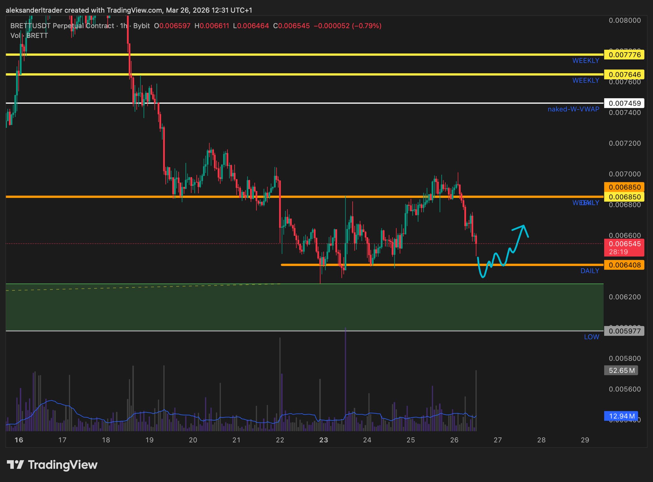The height and width of the screenshot is (482, 653).
Task: Click the orange 0.006850 price label
Action: pos(624,187)
